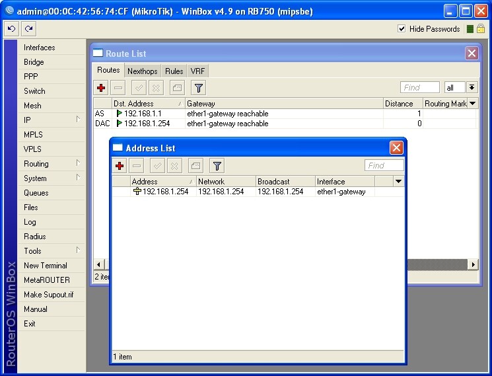Close the Route List window
The height and width of the screenshot is (376, 492).
click(472, 54)
